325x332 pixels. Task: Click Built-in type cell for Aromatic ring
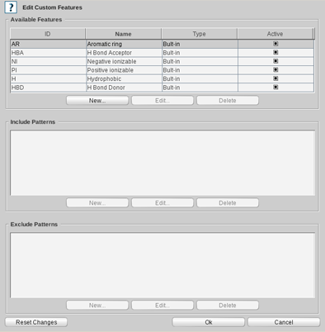tap(200, 44)
